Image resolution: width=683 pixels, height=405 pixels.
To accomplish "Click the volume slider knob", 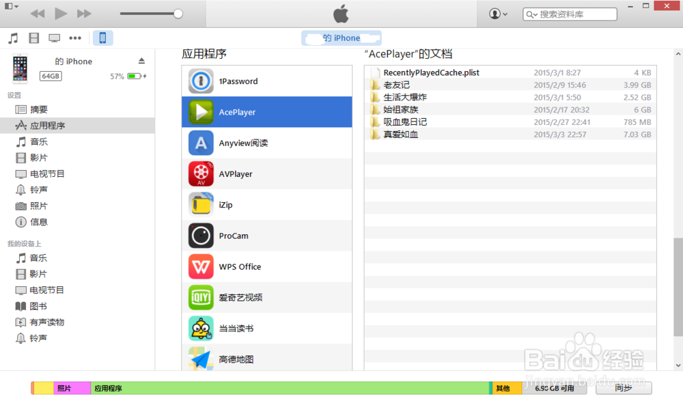I will point(178,14).
